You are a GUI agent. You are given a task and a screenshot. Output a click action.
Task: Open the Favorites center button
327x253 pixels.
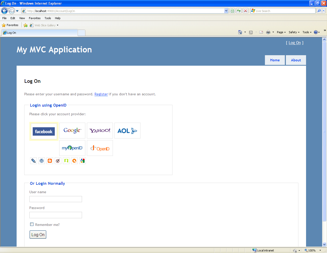(10, 25)
